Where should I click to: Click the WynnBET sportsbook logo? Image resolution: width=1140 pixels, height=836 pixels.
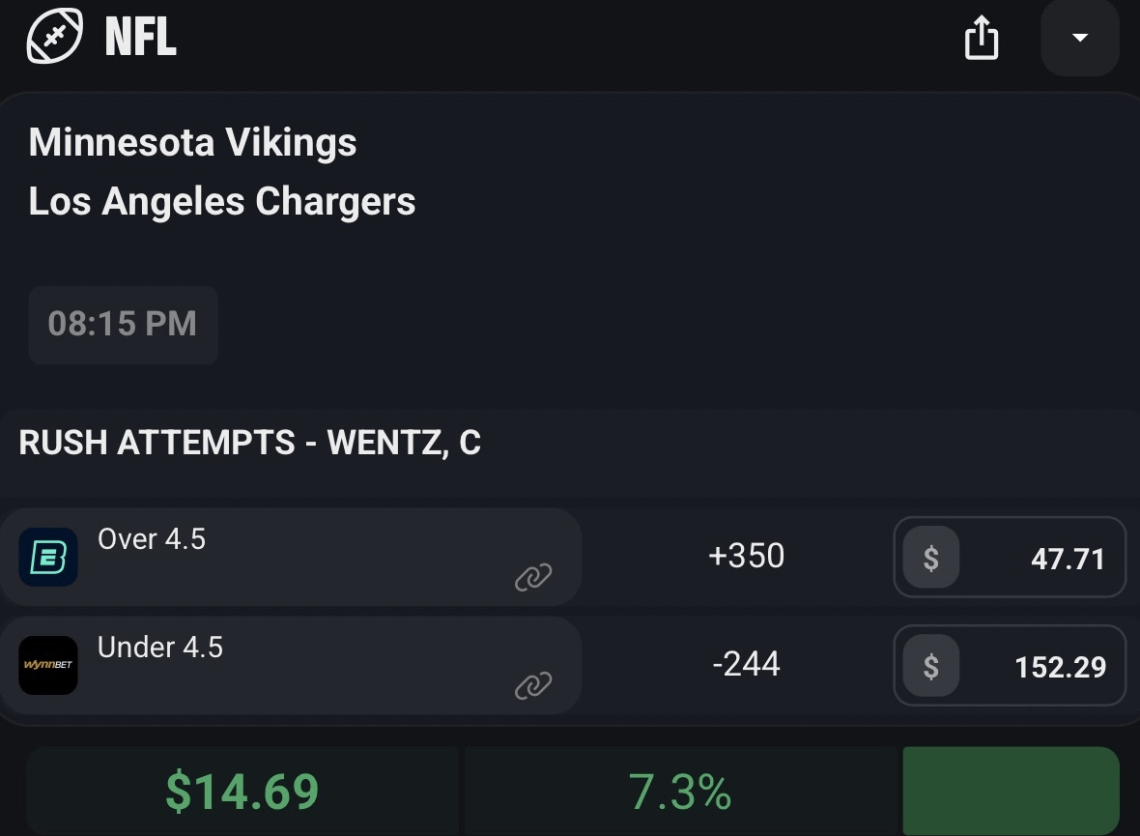coord(48,665)
